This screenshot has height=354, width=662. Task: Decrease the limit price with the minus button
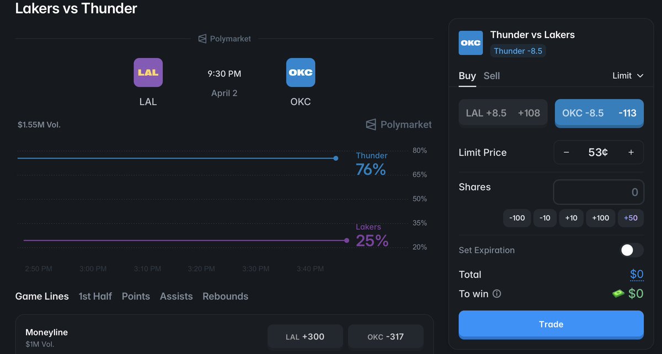[x=566, y=153]
